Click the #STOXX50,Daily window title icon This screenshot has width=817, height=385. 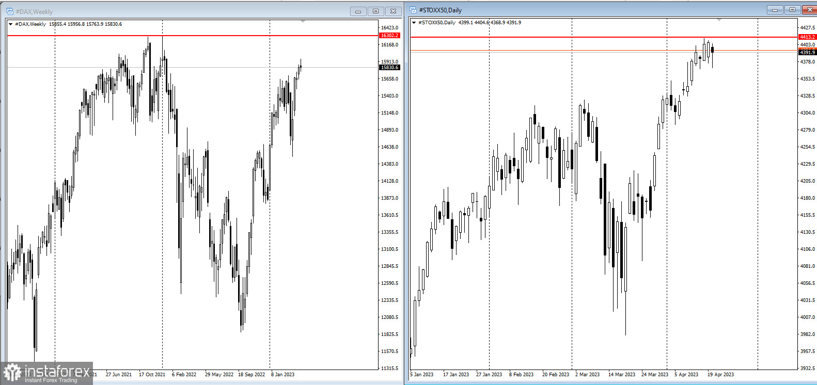point(413,10)
